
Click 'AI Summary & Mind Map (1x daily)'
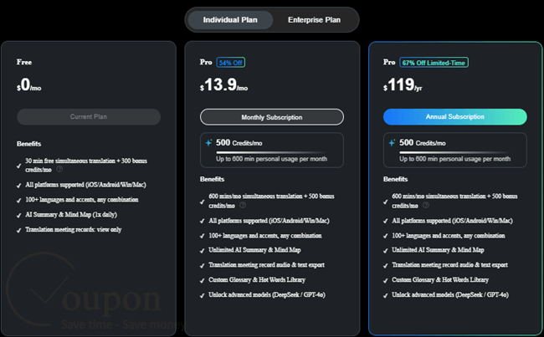click(x=71, y=215)
